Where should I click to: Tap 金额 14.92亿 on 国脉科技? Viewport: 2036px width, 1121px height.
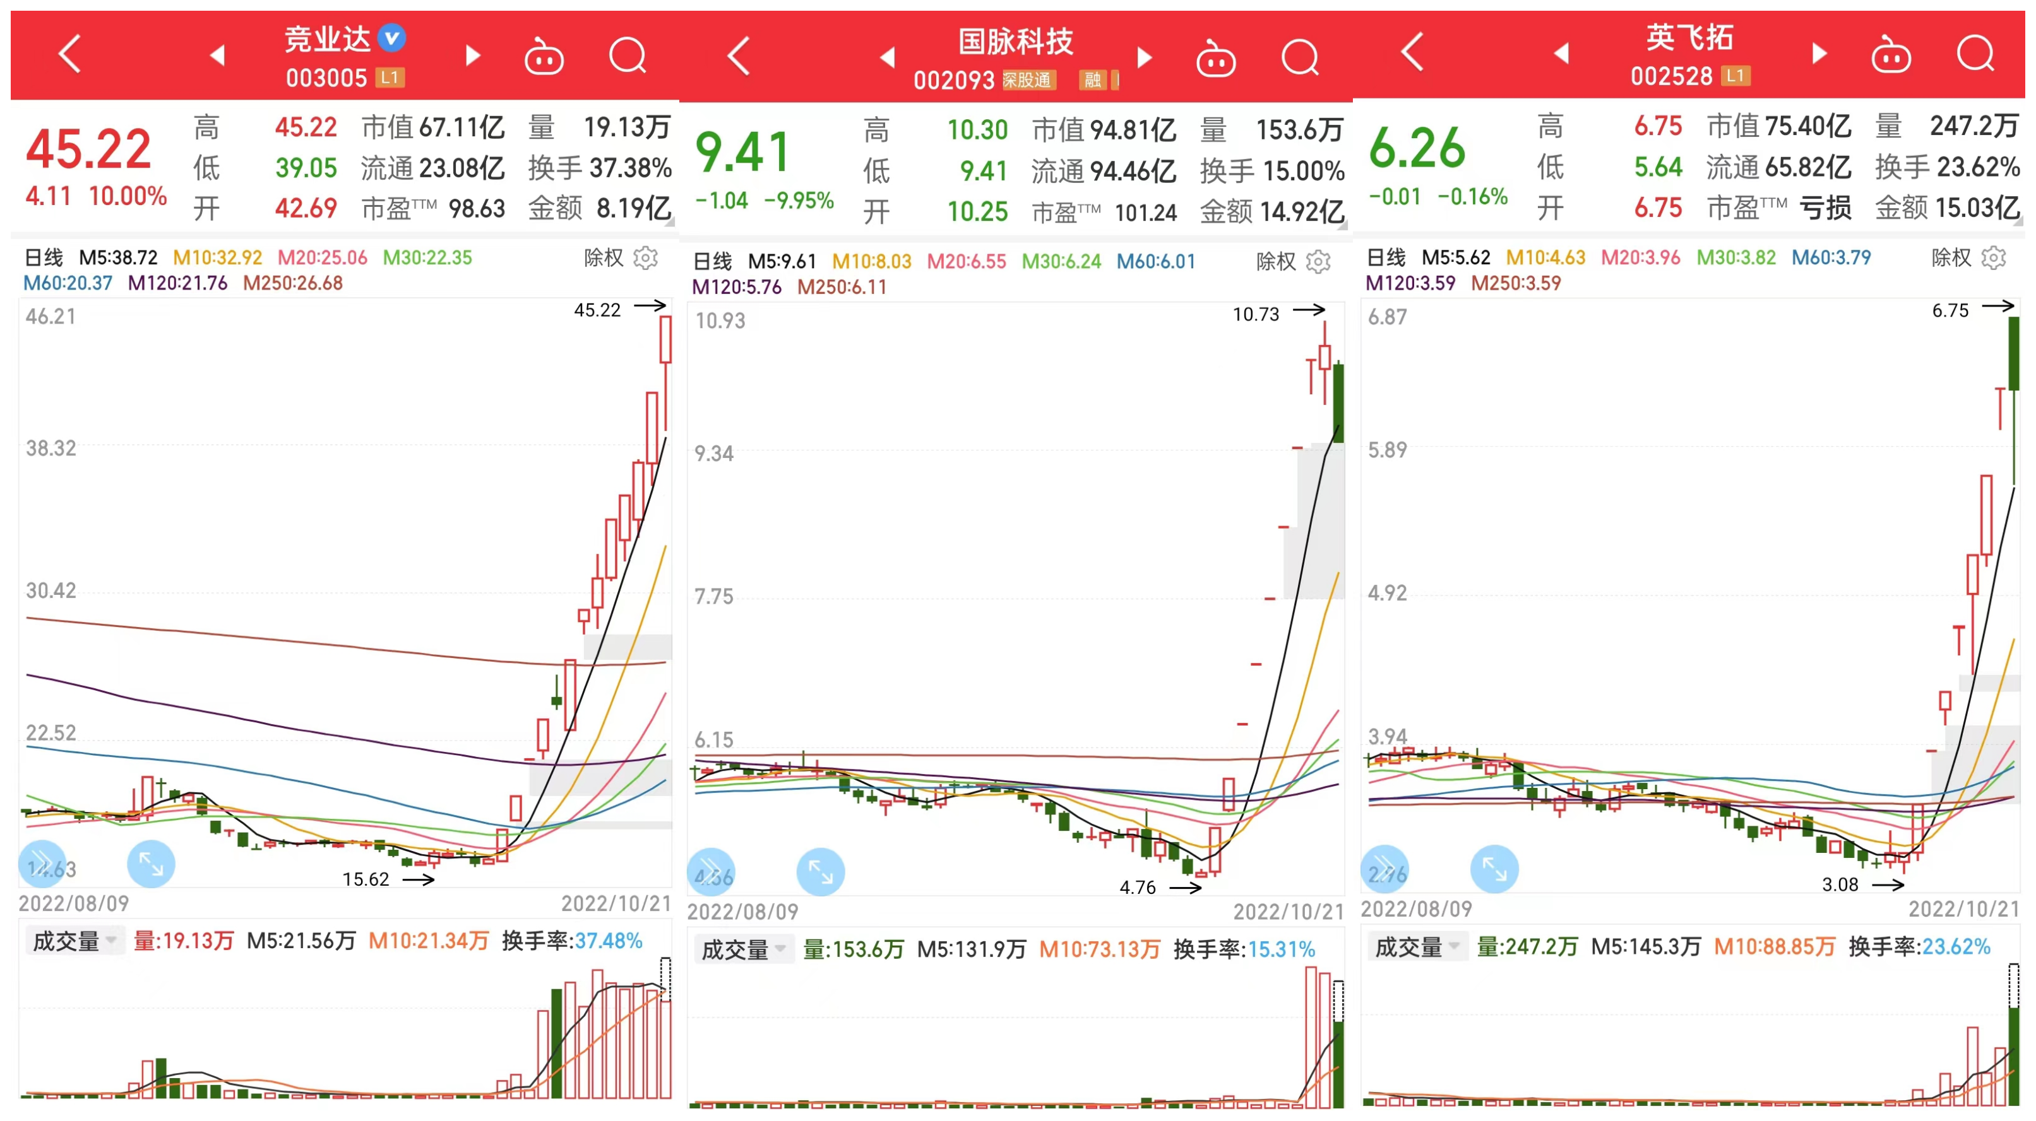[x=1271, y=211]
